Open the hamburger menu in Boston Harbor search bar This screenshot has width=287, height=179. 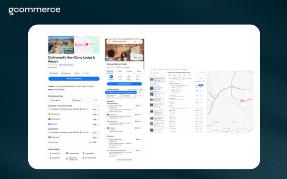[x=109, y=42]
